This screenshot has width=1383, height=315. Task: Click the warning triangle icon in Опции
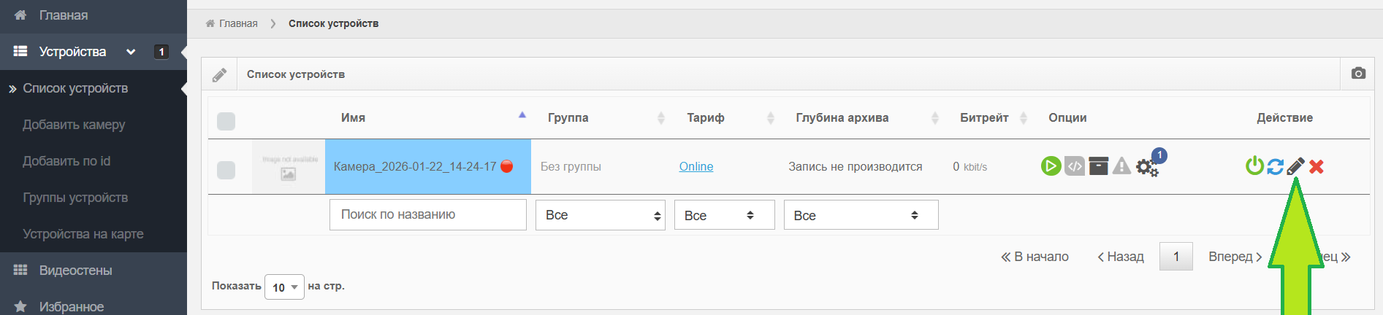tap(1121, 166)
